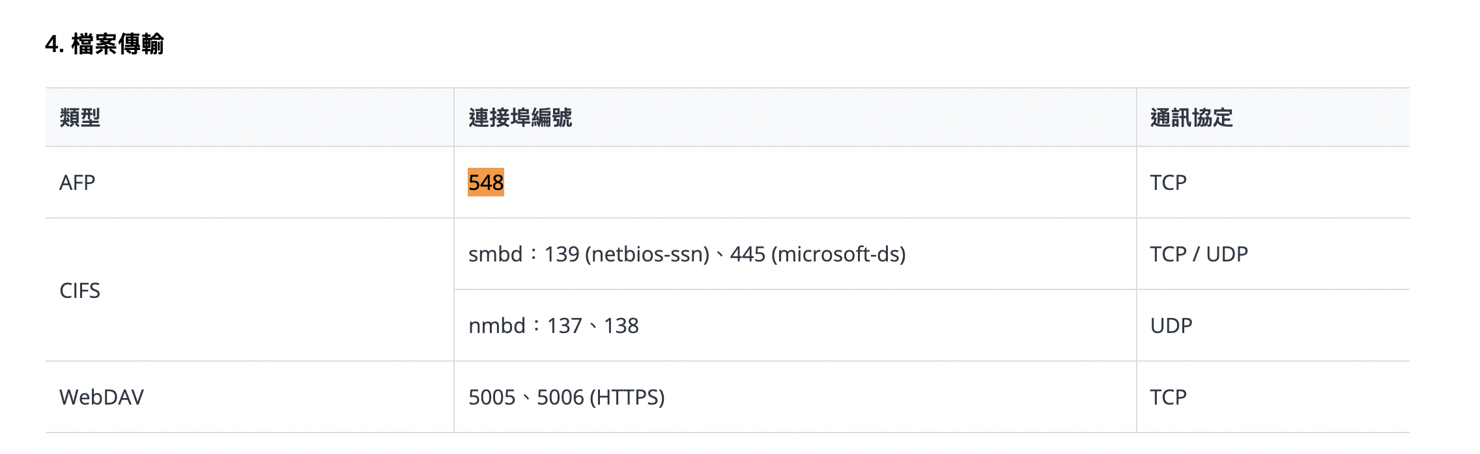Viewport: 1480px width, 454px height.
Task: Click the nmbd port entry text
Action: coord(554,326)
